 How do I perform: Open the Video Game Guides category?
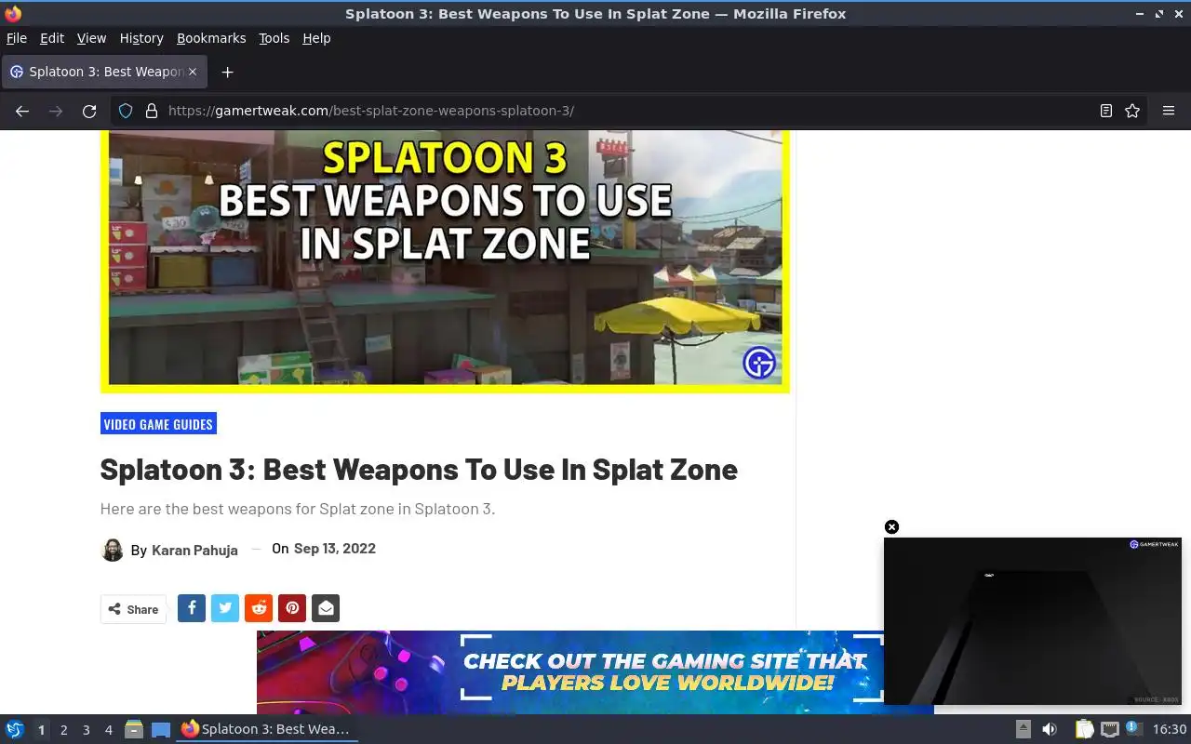point(158,424)
